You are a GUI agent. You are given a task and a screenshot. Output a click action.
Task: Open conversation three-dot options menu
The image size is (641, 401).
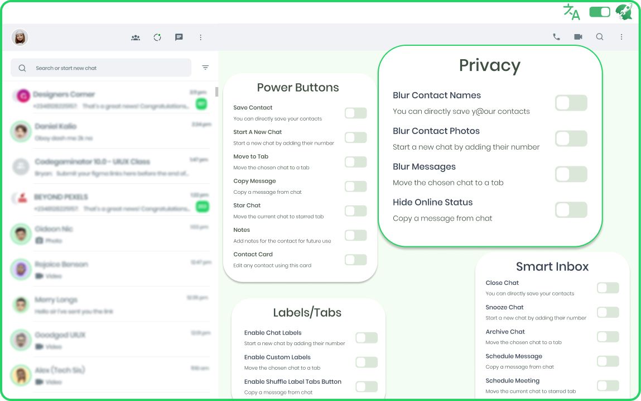(x=621, y=37)
